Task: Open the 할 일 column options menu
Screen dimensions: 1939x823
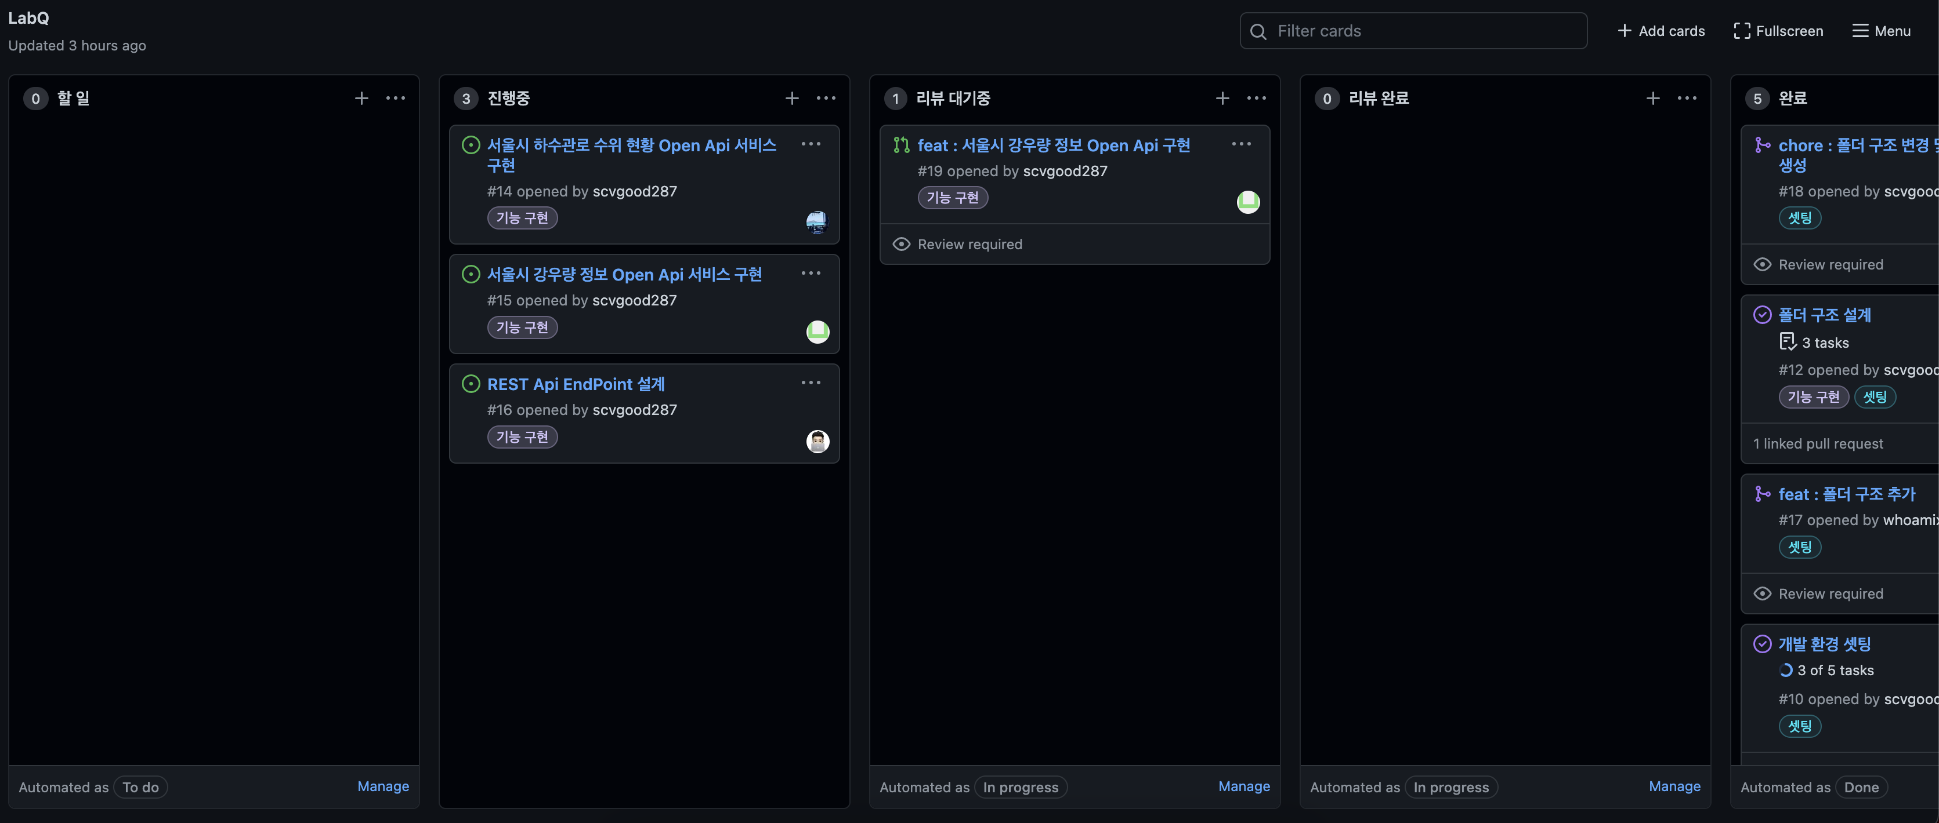Action: [x=395, y=99]
